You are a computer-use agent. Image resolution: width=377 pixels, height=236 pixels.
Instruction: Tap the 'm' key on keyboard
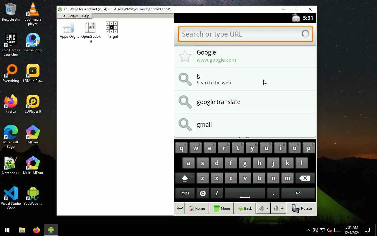coord(287,178)
